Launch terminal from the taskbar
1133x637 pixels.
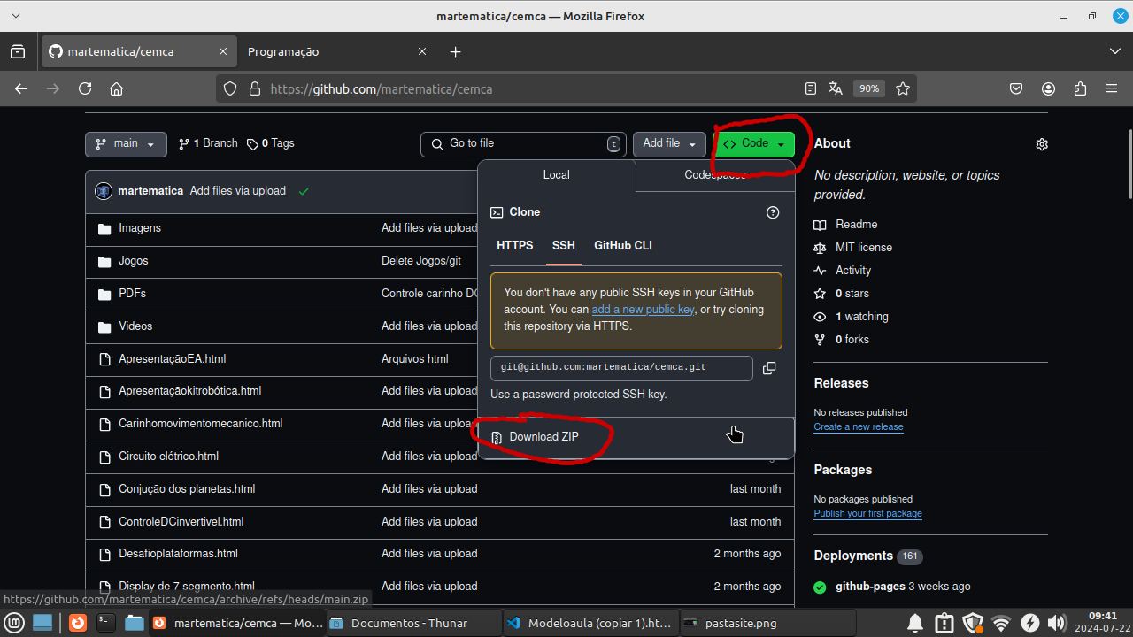(x=105, y=623)
